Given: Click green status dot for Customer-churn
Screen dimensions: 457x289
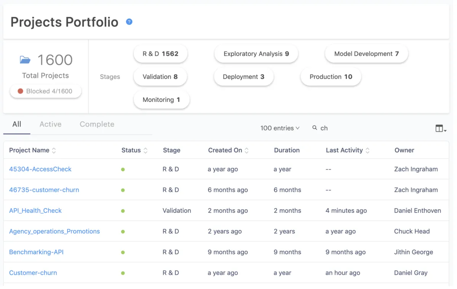Looking at the screenshot, I should (123, 273).
